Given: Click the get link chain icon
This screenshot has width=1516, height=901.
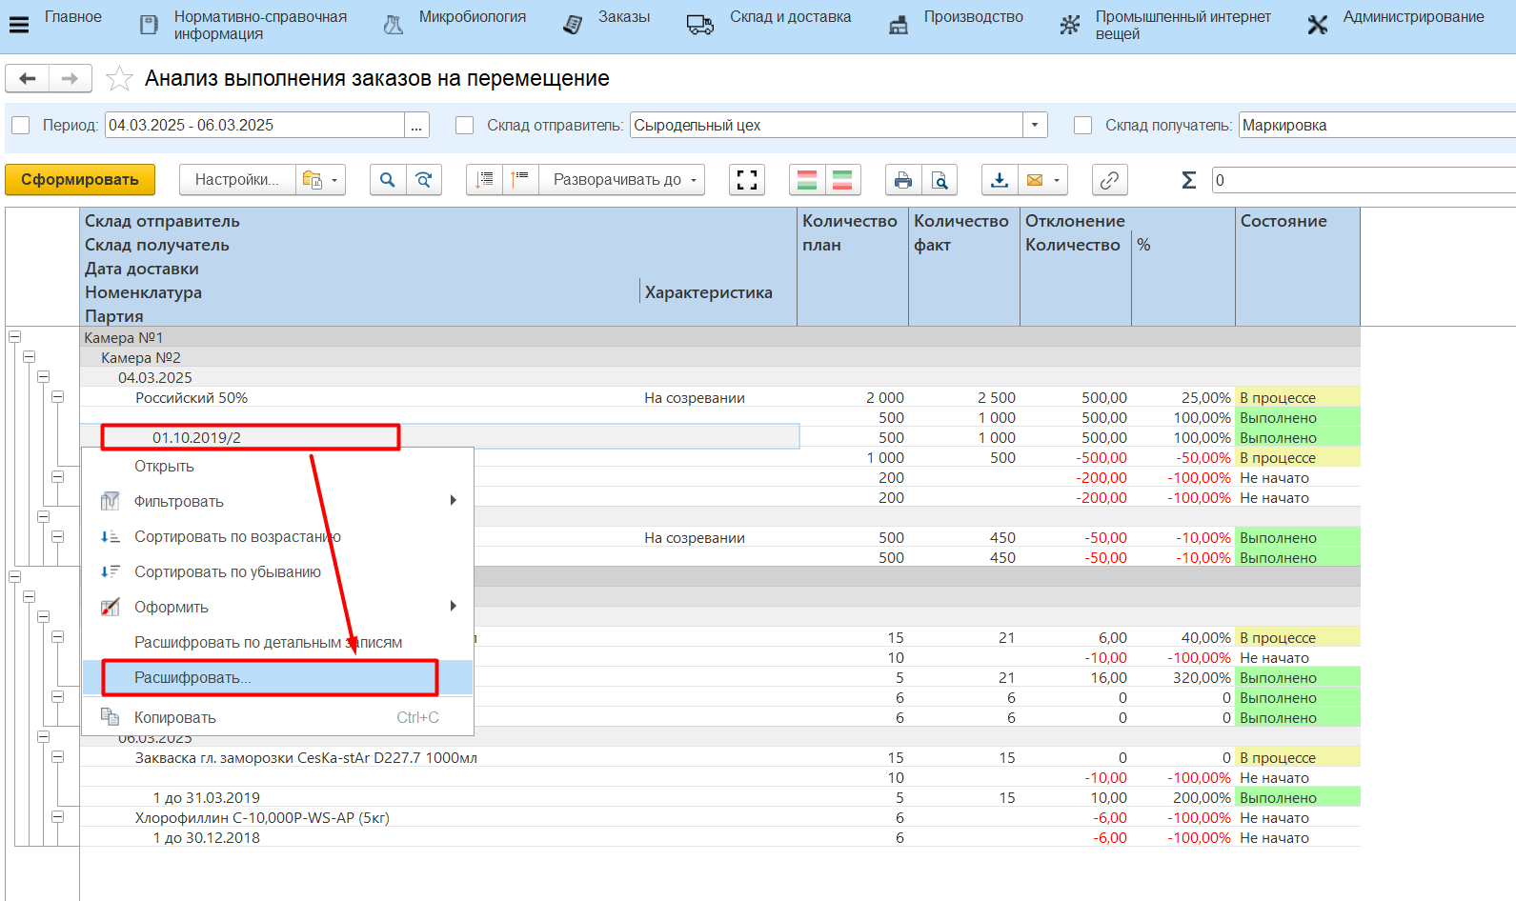Looking at the screenshot, I should pos(1109,180).
